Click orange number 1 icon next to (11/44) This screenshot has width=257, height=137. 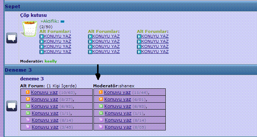[x=101, y=92]
